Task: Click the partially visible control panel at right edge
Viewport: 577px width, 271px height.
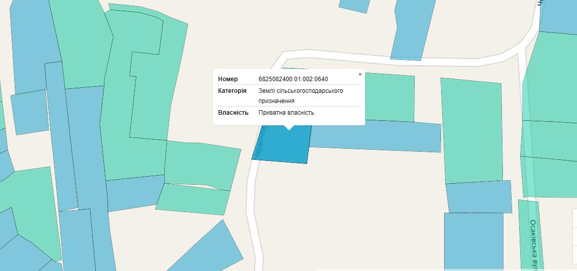Action: [x=575, y=239]
